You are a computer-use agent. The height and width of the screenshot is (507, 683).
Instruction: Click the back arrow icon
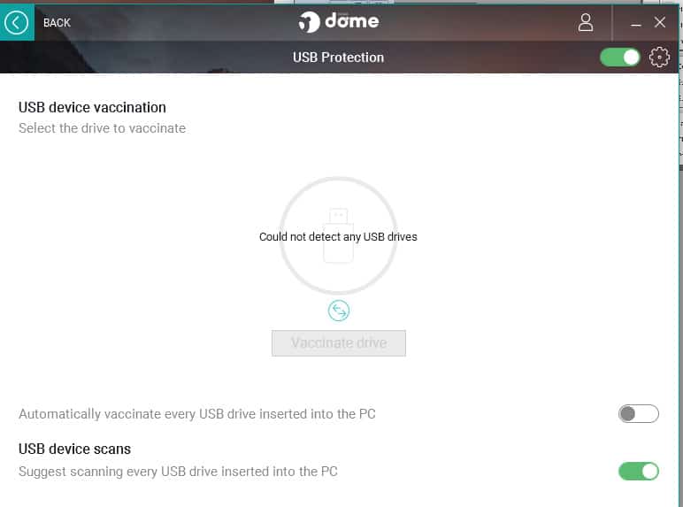coord(17,23)
